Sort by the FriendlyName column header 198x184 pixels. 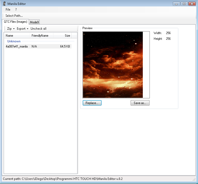(41, 36)
